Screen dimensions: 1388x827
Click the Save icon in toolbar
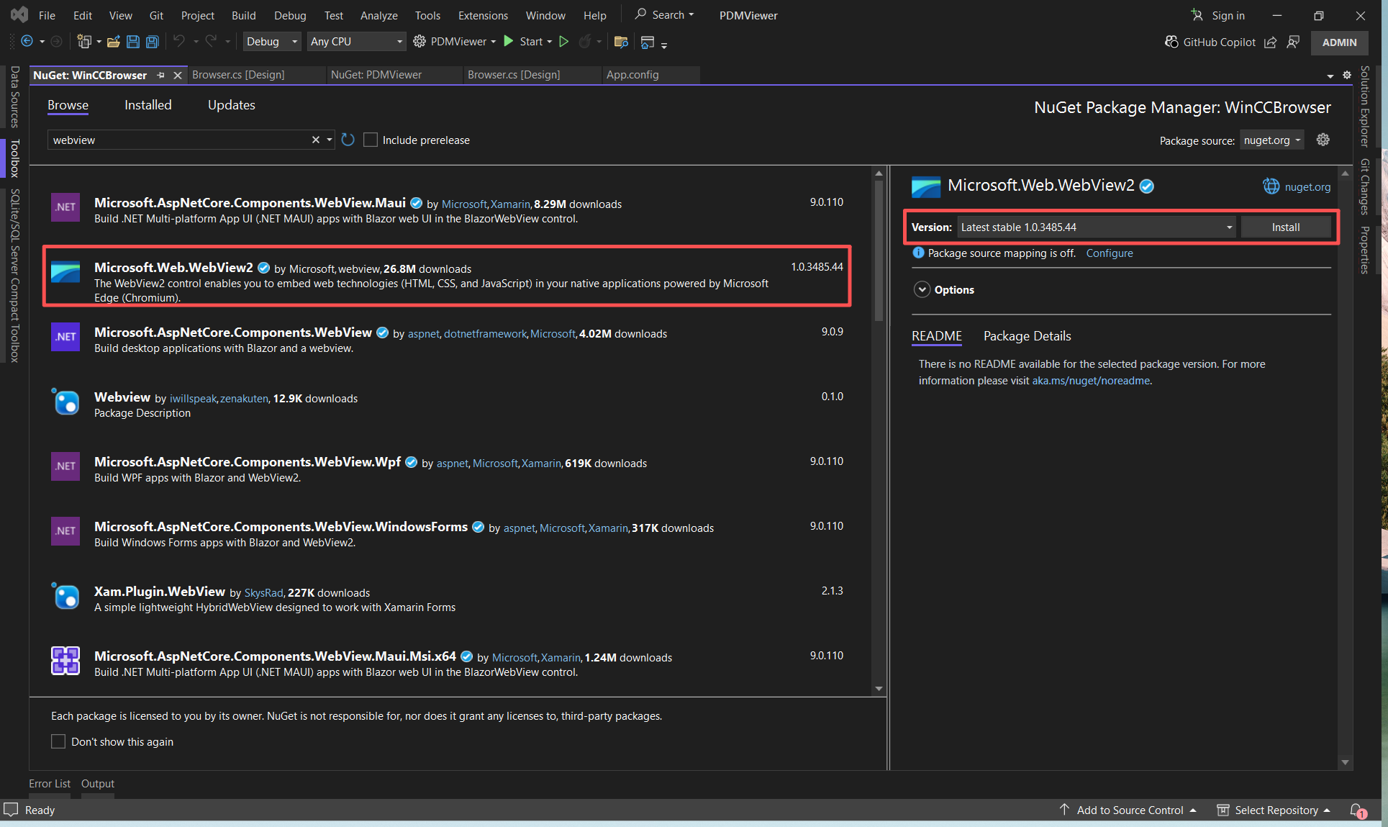click(133, 42)
